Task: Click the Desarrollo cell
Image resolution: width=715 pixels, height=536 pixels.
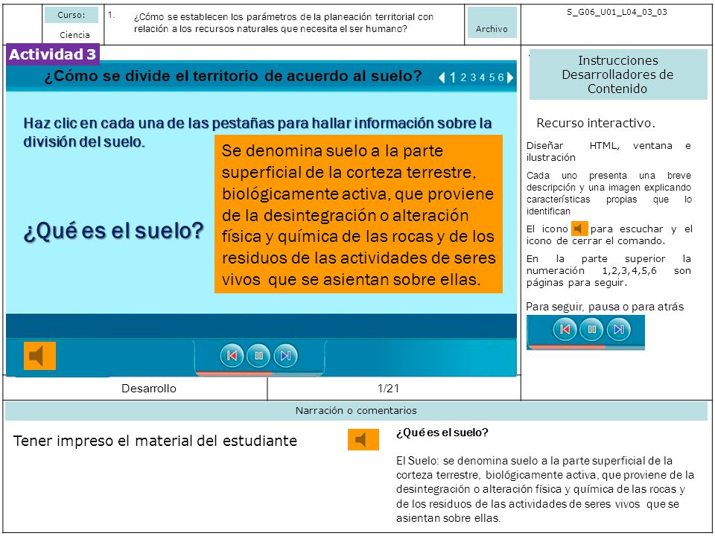Action: pyautogui.click(x=149, y=389)
